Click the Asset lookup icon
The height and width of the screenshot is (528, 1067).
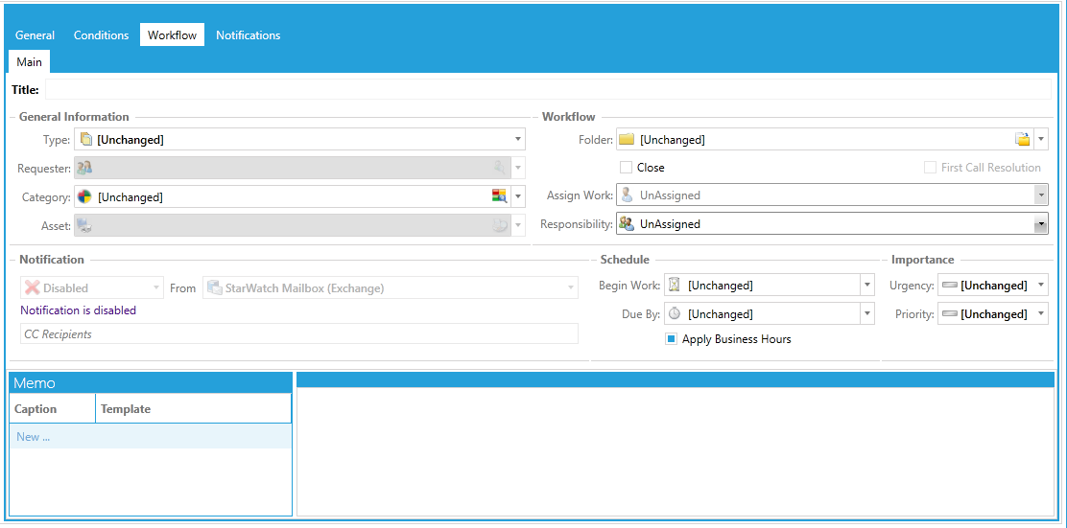(500, 225)
